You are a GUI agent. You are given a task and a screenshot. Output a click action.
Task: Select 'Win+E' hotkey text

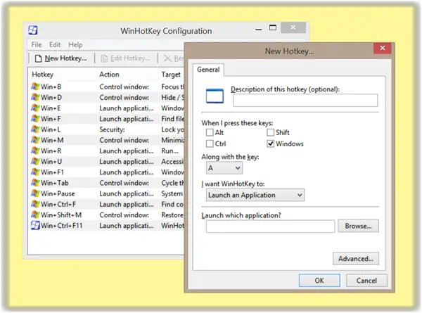point(51,108)
